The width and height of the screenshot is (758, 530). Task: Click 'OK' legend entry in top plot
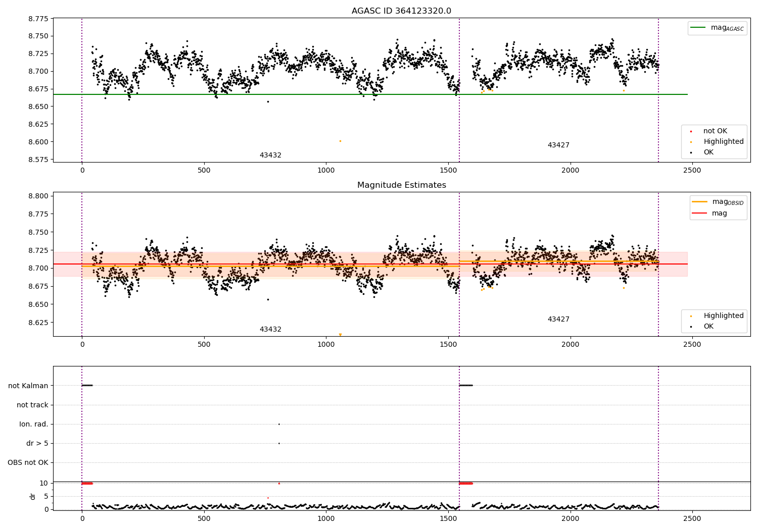708,152
